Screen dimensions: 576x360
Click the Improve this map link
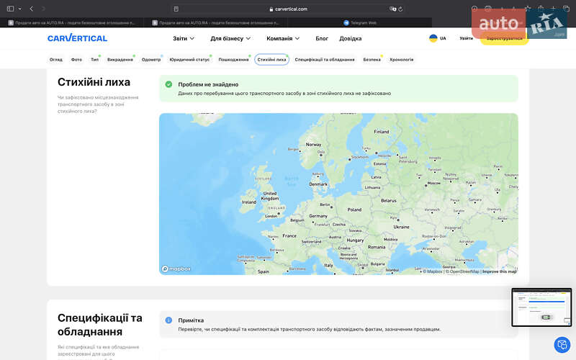pos(499,271)
